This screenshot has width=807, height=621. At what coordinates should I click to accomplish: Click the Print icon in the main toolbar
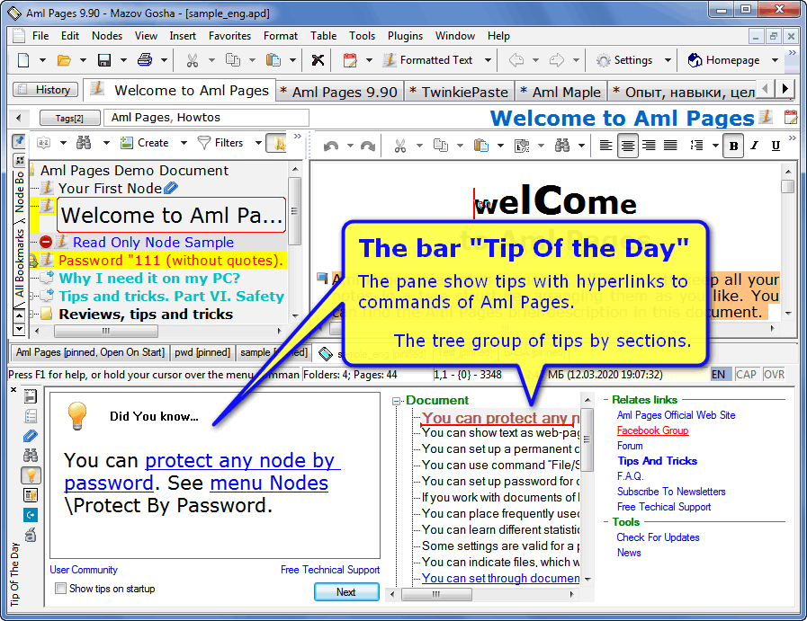pos(145,60)
